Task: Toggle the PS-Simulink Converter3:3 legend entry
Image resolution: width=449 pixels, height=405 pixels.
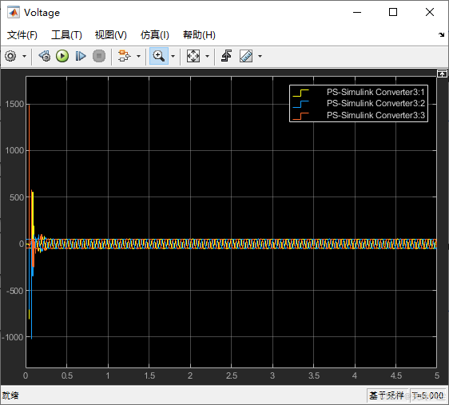Action: point(375,115)
